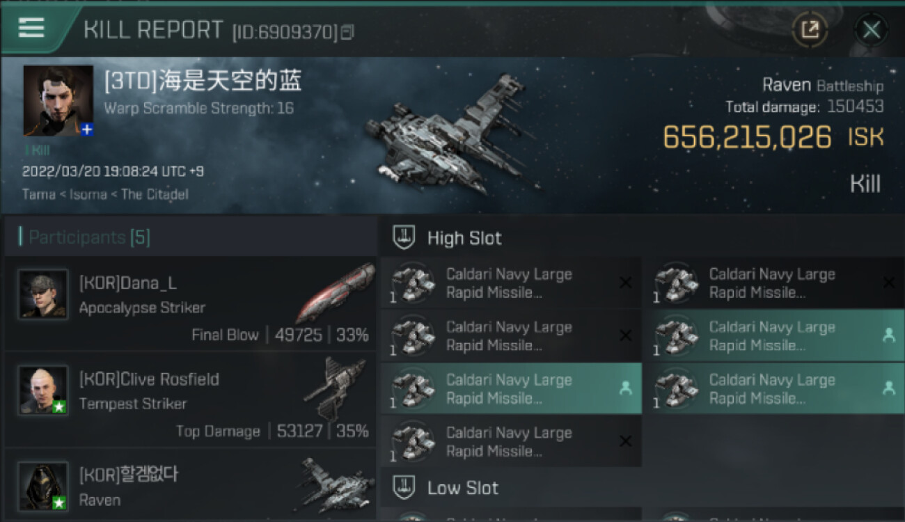Viewport: 905px width, 522px height.
Task: Select the High Slot shield icon
Action: point(404,237)
